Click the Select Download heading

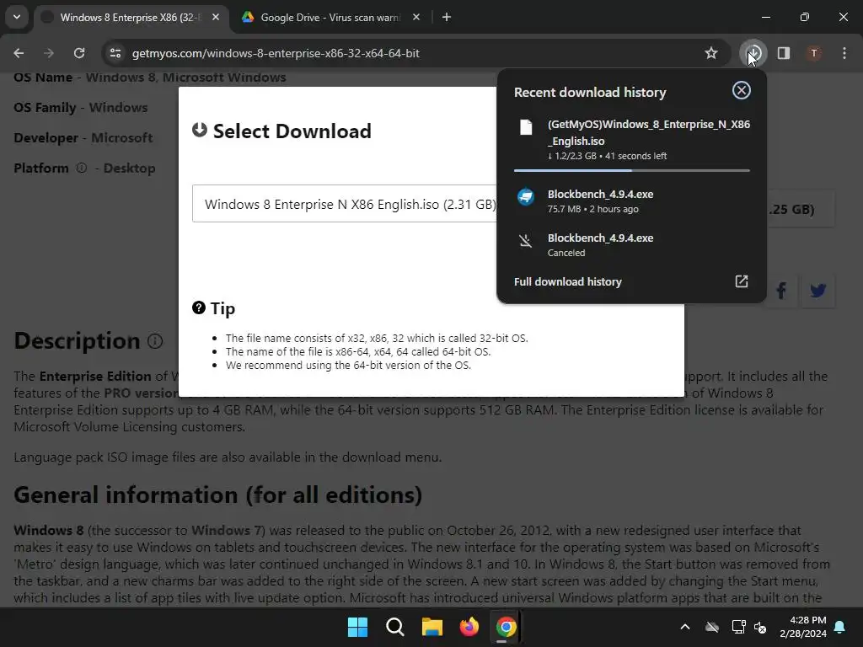[292, 131]
